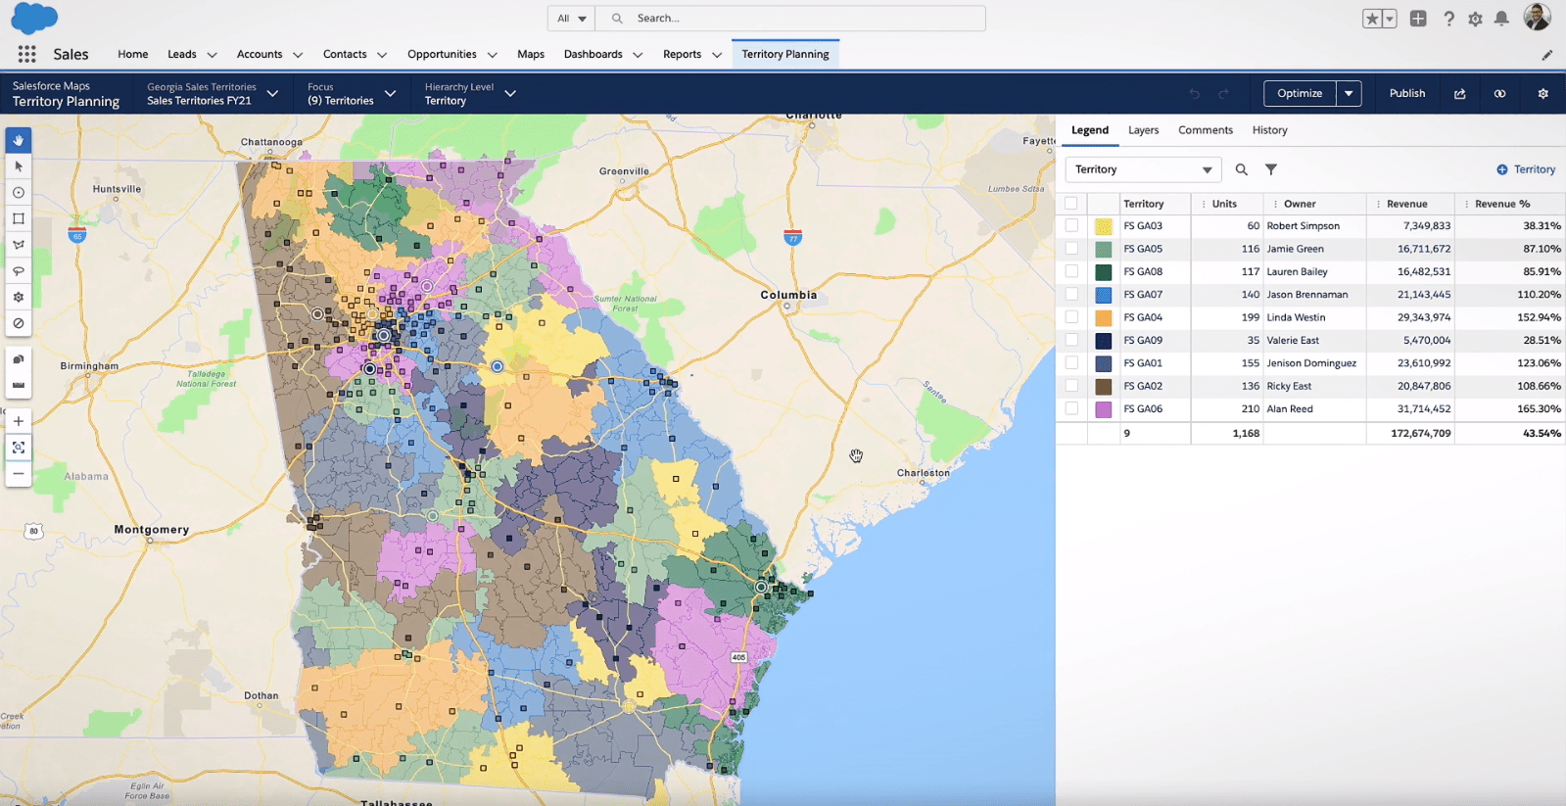Open the help question mark
Viewport: 1566px width, 806px height.
point(1448,19)
